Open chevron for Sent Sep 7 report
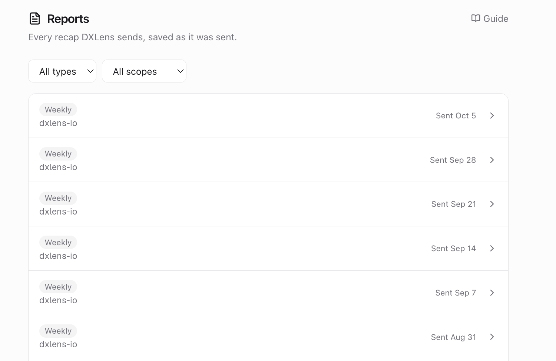The height and width of the screenshot is (361, 556). pos(492,293)
